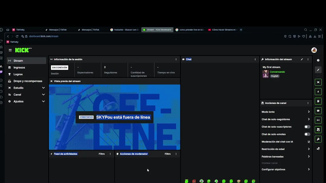
Task: Switch to como prender live en kick tab
Action: coord(190,30)
